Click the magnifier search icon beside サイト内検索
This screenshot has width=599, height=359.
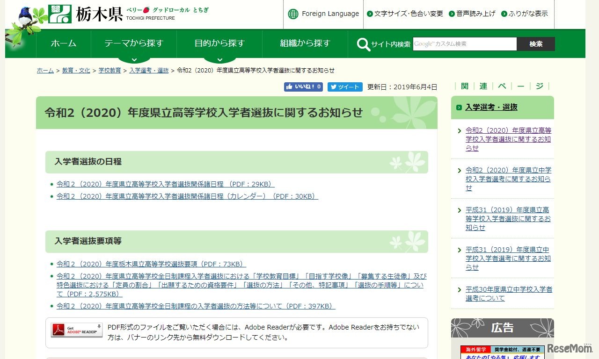pyautogui.click(x=363, y=44)
